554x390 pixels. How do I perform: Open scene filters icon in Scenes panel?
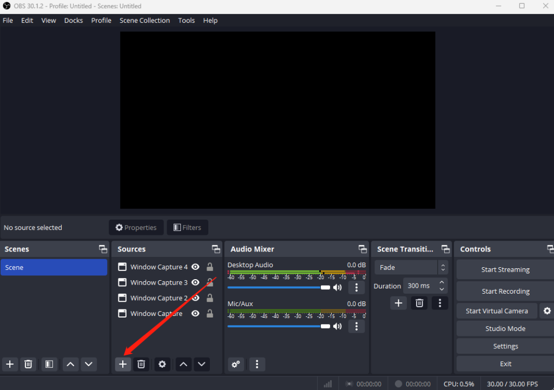49,364
